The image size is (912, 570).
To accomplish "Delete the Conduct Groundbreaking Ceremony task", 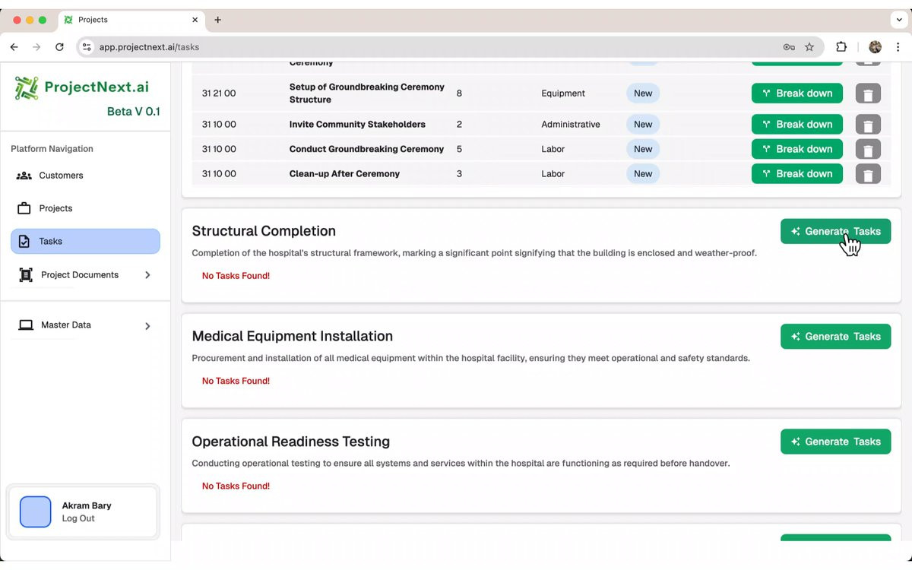I will [x=868, y=149].
